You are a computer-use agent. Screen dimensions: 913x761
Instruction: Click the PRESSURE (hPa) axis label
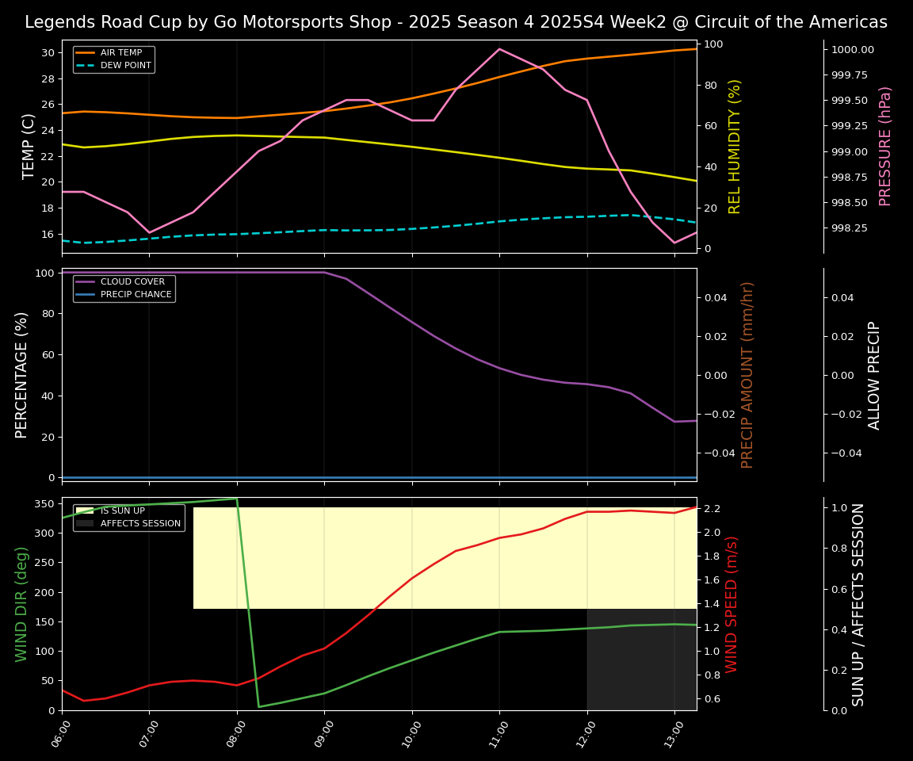885,147
